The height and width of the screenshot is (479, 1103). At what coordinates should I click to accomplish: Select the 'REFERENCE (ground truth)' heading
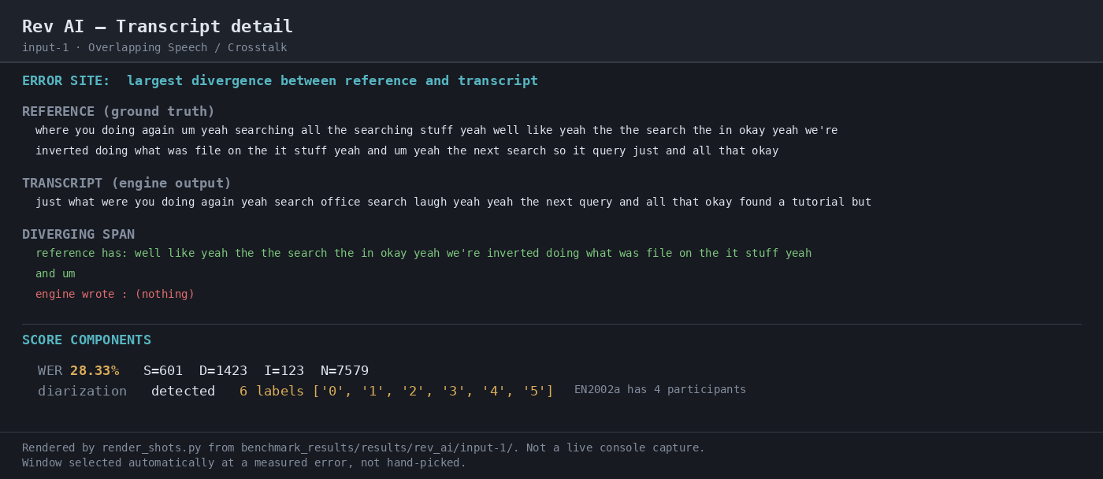pos(118,112)
